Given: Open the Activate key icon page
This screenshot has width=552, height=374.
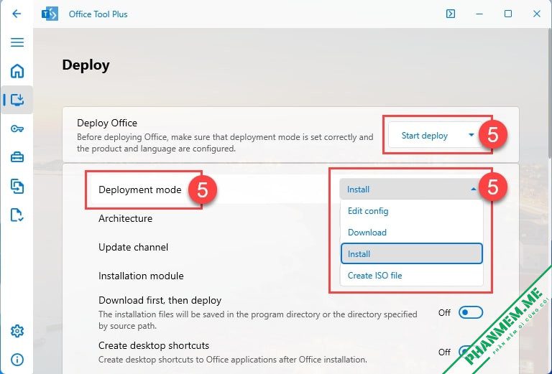Looking at the screenshot, I should [x=17, y=128].
